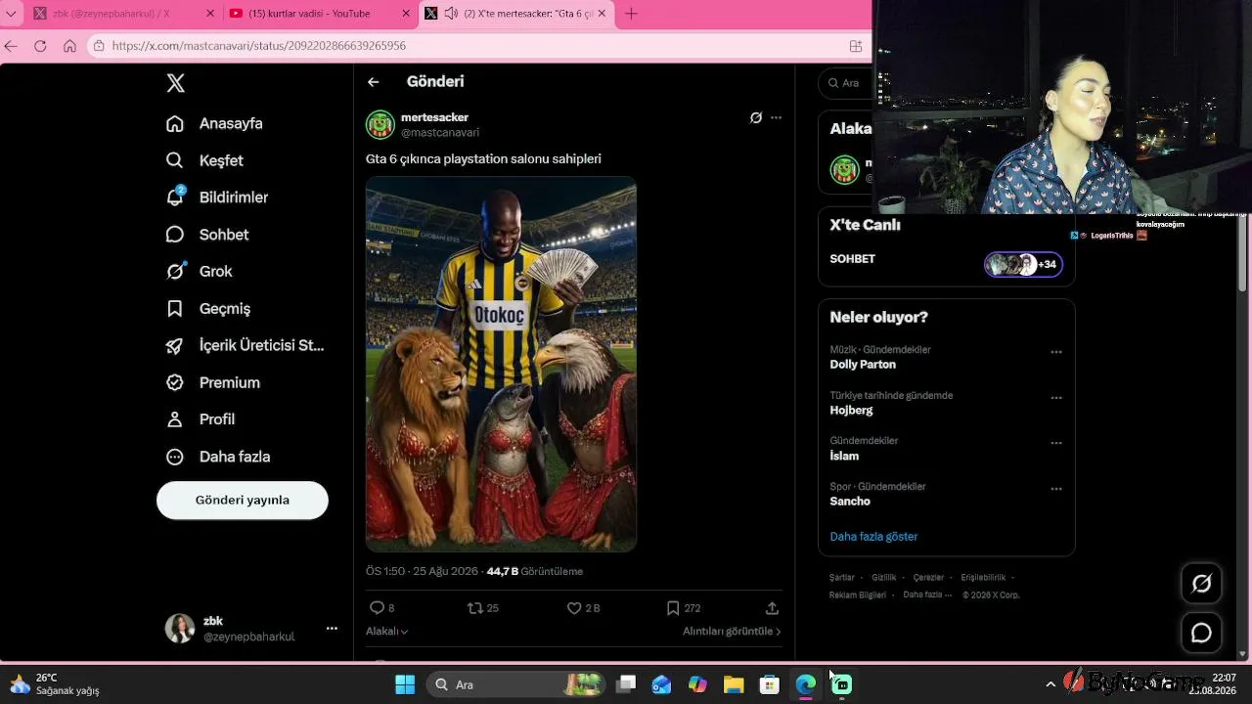This screenshot has width=1252, height=704.
Task: Open the Şartlar footer link
Action: 842,578
